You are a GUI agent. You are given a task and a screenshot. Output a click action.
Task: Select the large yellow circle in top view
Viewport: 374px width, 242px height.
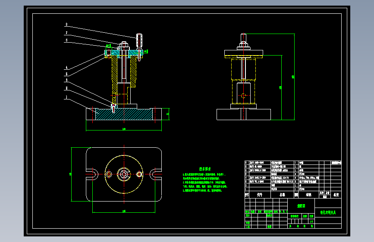click(x=124, y=174)
